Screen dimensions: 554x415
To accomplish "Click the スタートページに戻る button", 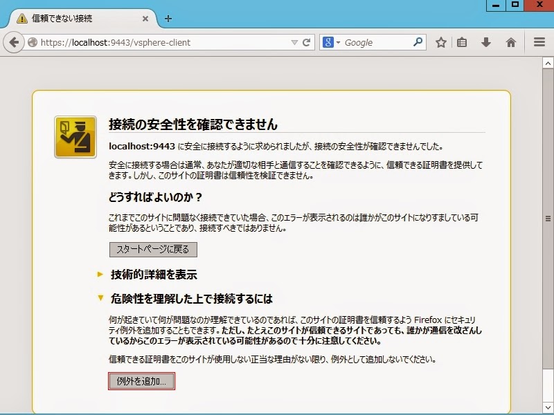I will [153, 250].
